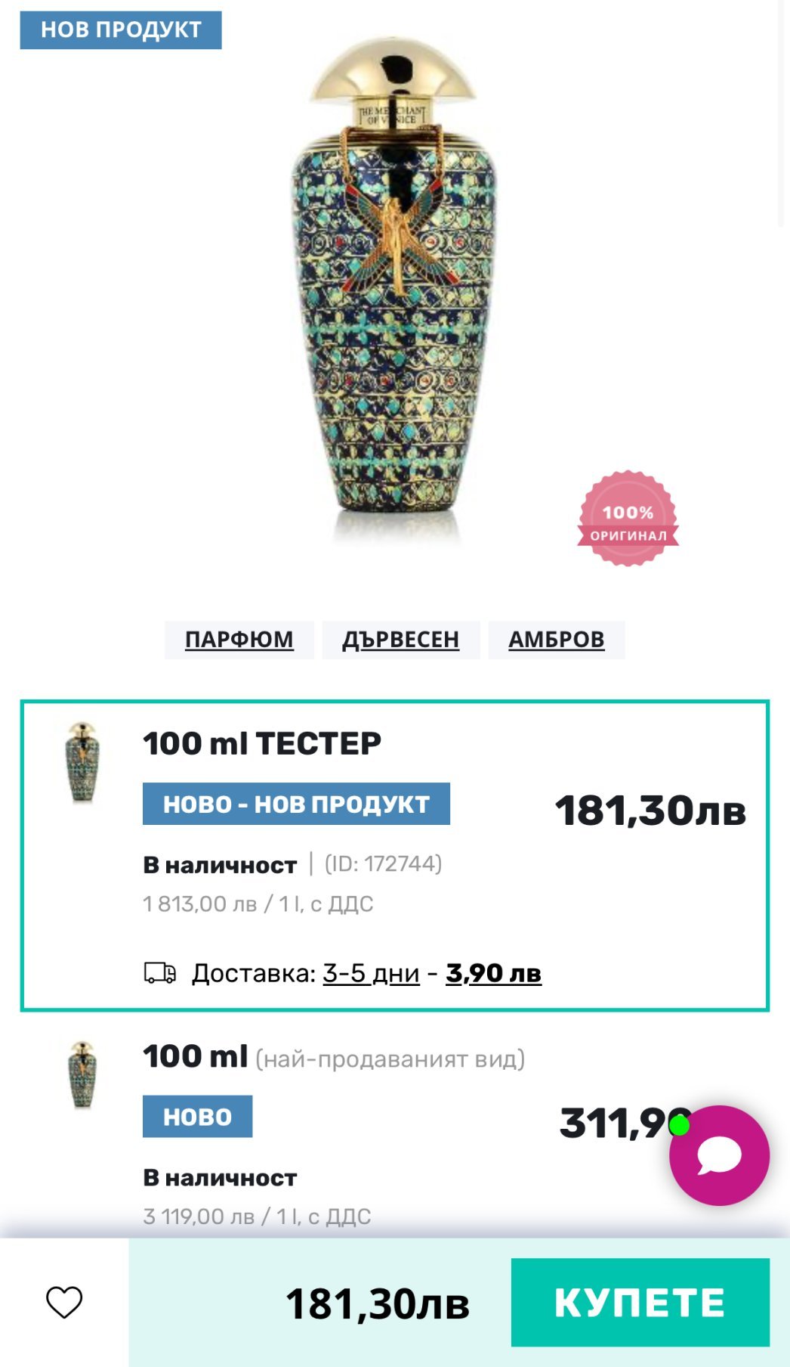The height and width of the screenshot is (1367, 790).
Task: Tap the 100% Оригинал badge
Action: [x=628, y=519]
